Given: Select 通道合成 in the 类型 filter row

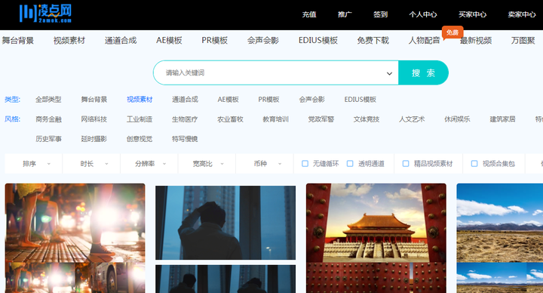Looking at the screenshot, I should (x=186, y=100).
